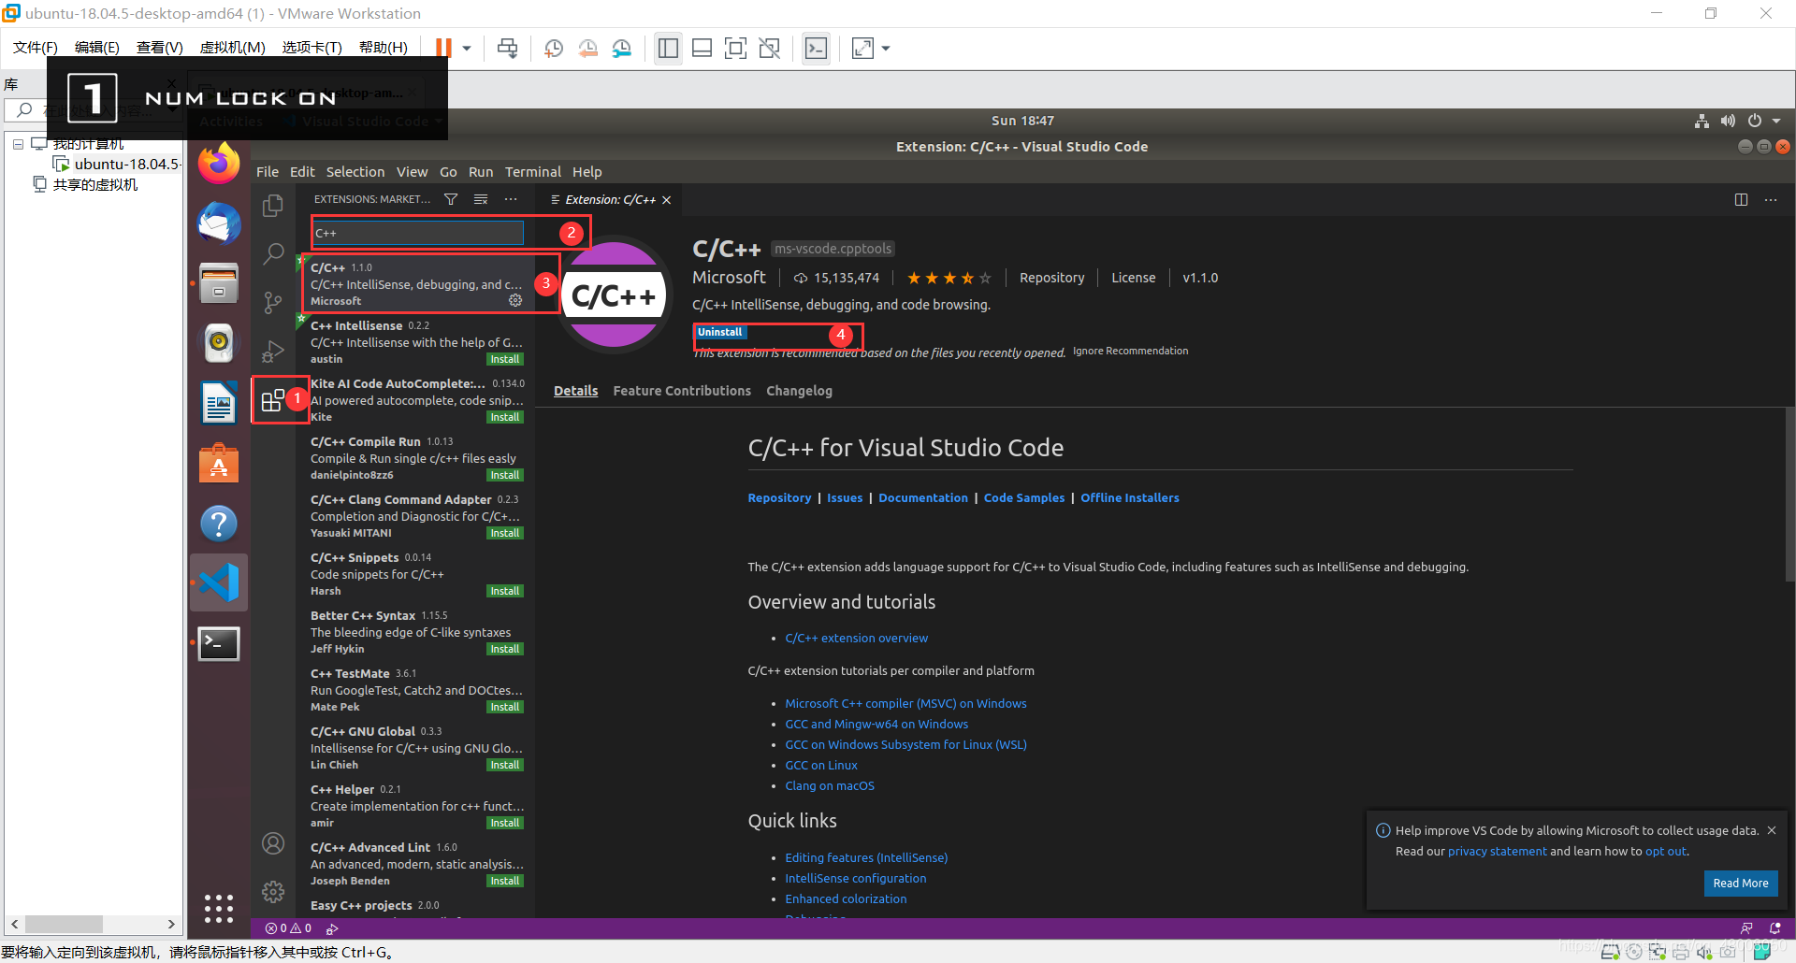
Task: Click opt out link in notification
Action: pos(1667,851)
